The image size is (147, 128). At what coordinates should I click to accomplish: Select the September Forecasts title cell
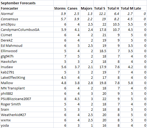click(x=27, y=3)
